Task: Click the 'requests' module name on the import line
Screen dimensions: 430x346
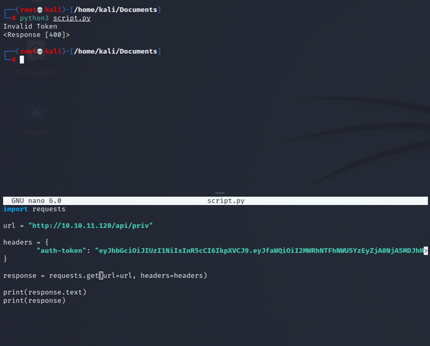Action: click(x=49, y=209)
